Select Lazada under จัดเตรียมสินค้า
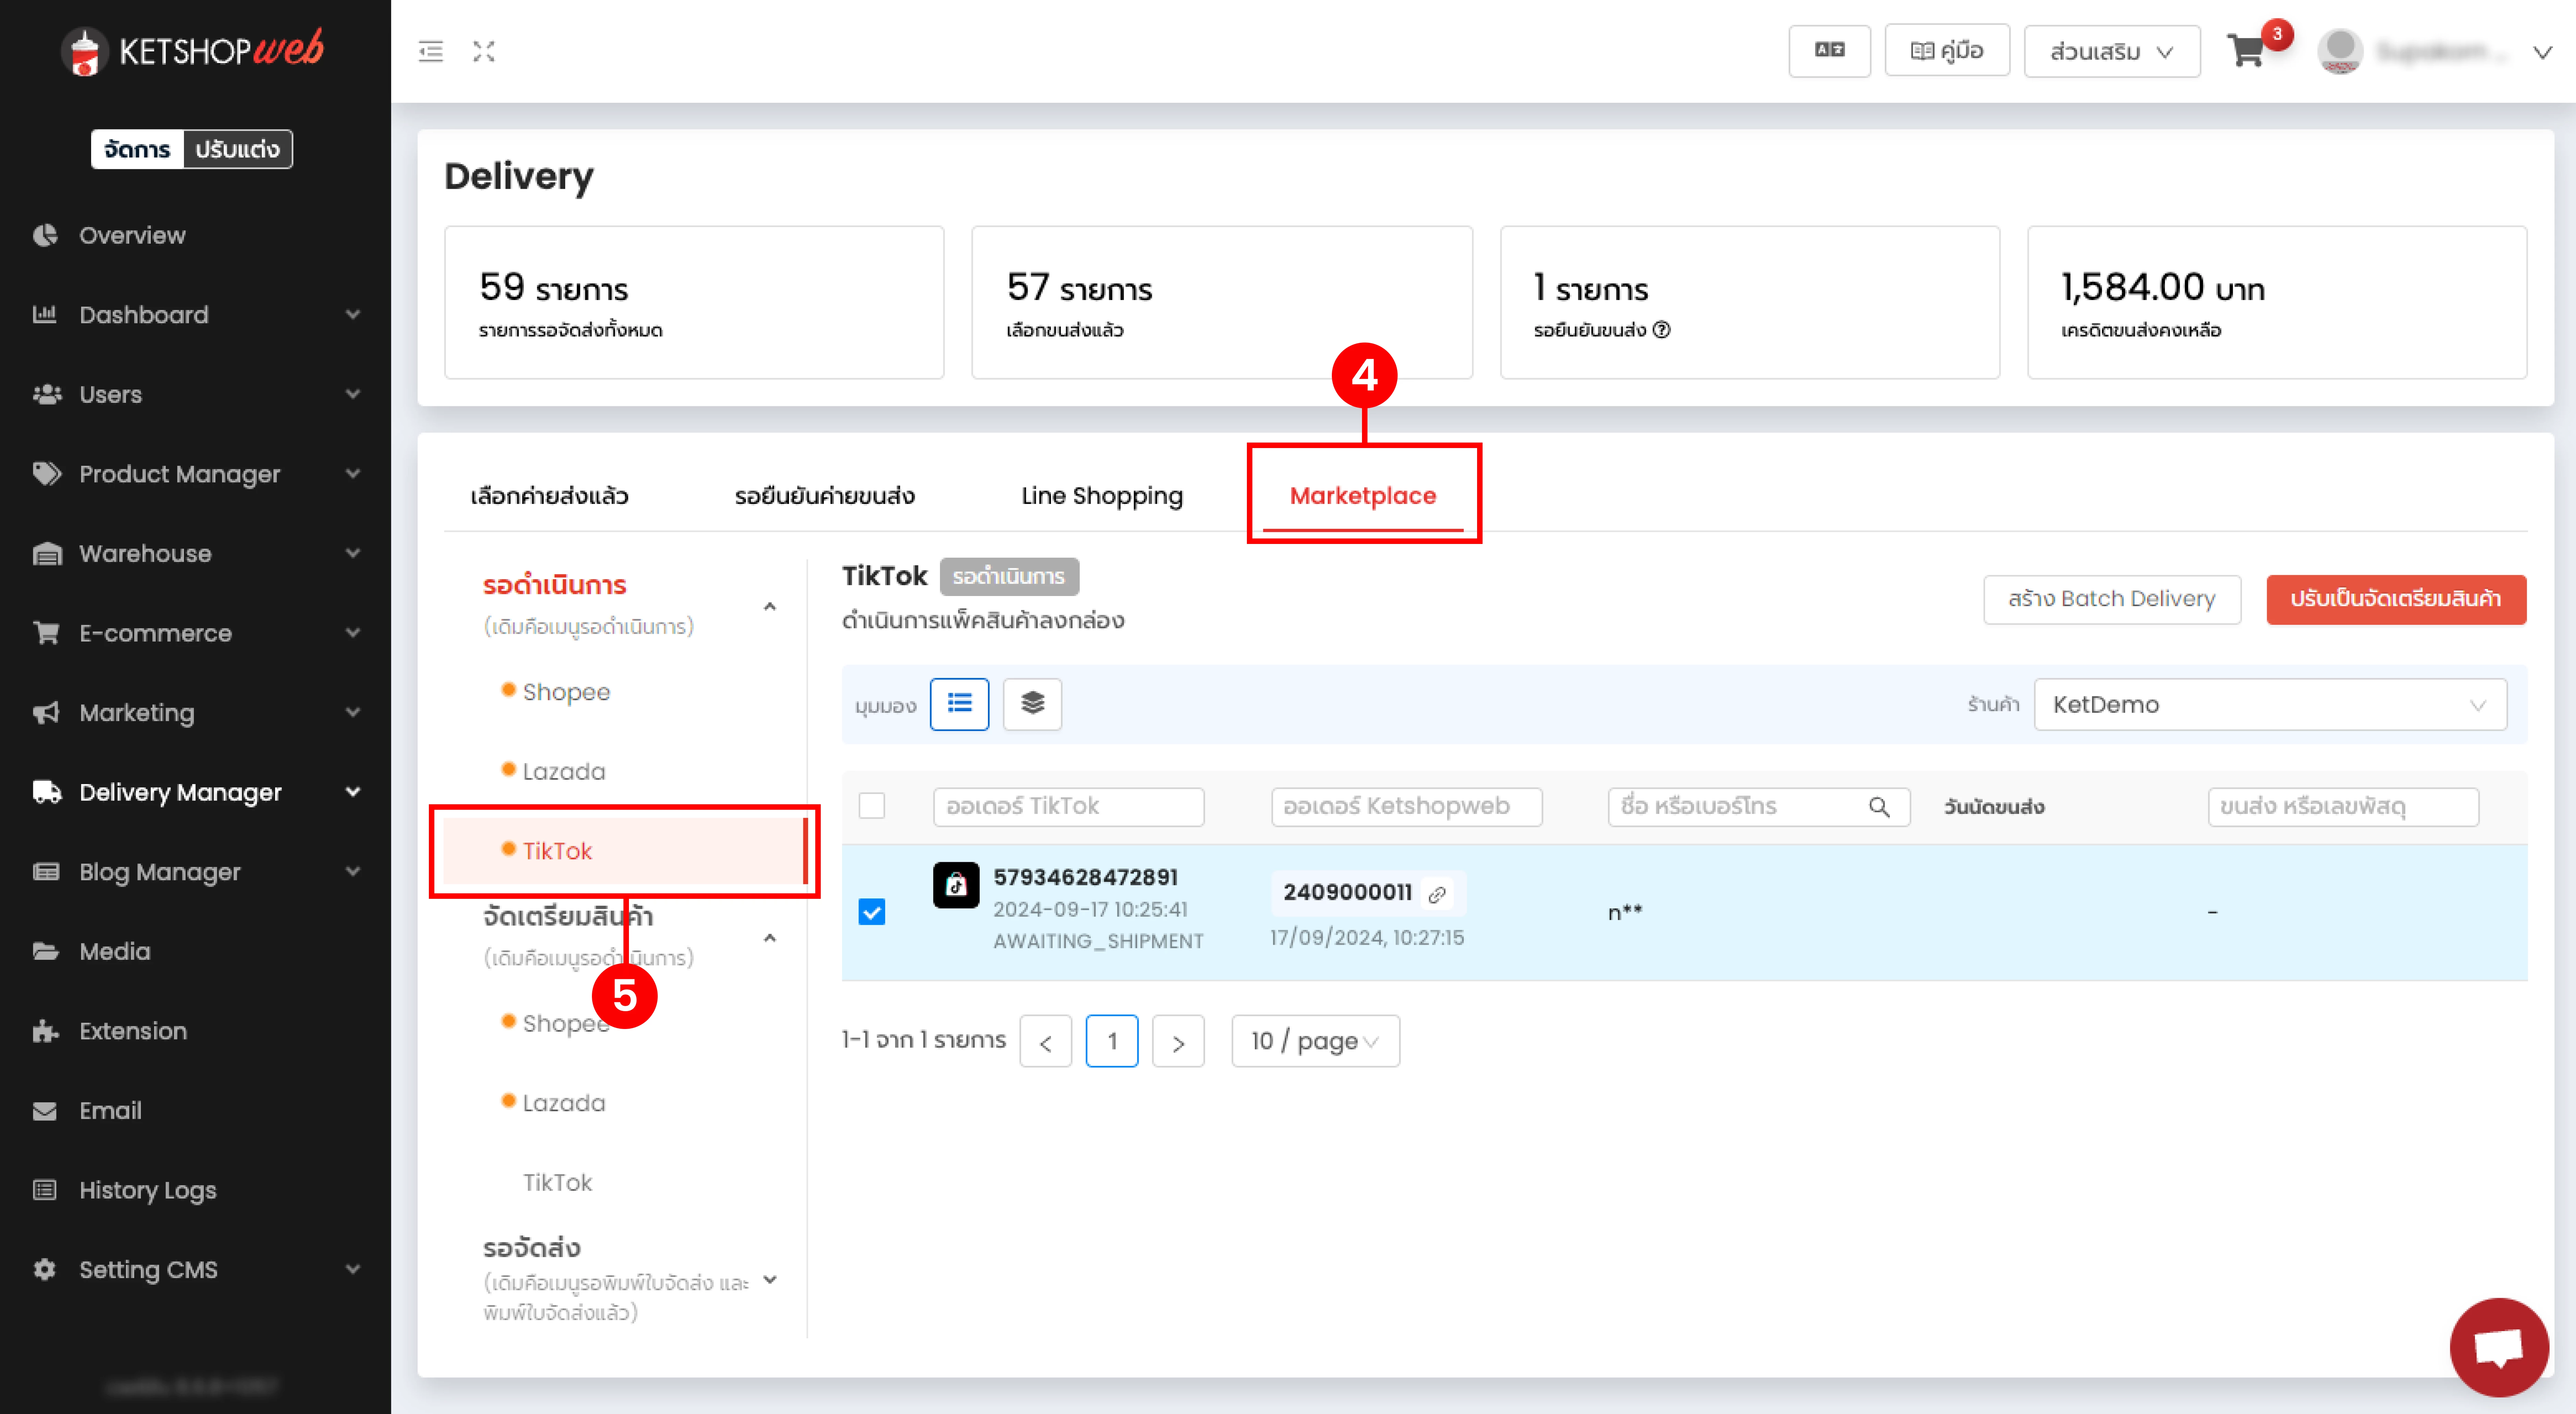Image resolution: width=2576 pixels, height=1414 pixels. tap(563, 1103)
